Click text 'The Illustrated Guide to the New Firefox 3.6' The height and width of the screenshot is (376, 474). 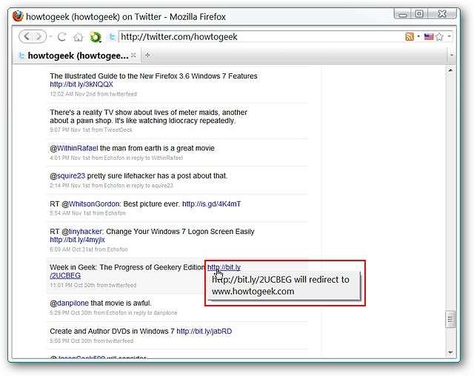pos(120,76)
